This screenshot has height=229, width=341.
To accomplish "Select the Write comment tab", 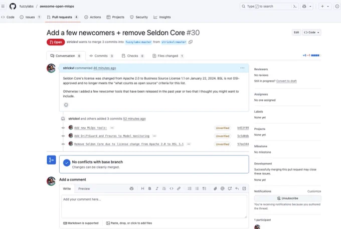I will [x=67, y=188].
